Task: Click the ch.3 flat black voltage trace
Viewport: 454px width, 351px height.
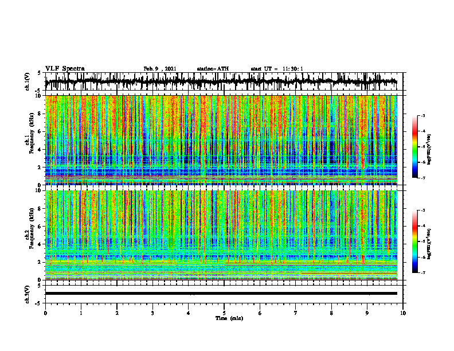Action: (x=221, y=294)
